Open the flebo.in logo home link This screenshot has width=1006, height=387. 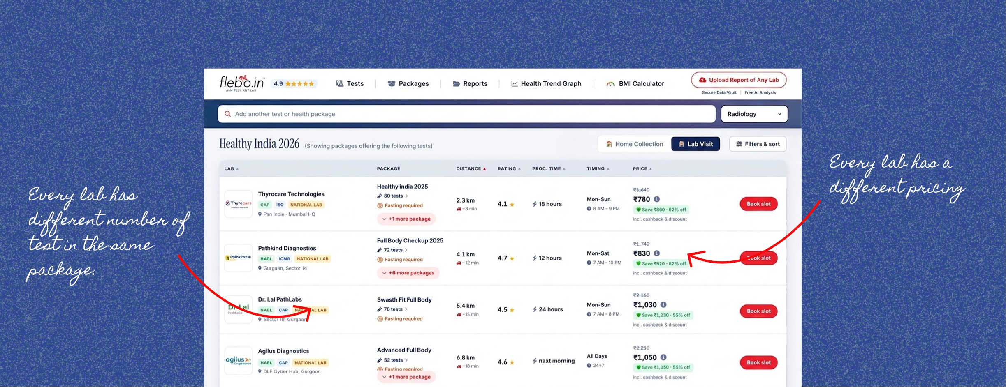pos(241,83)
